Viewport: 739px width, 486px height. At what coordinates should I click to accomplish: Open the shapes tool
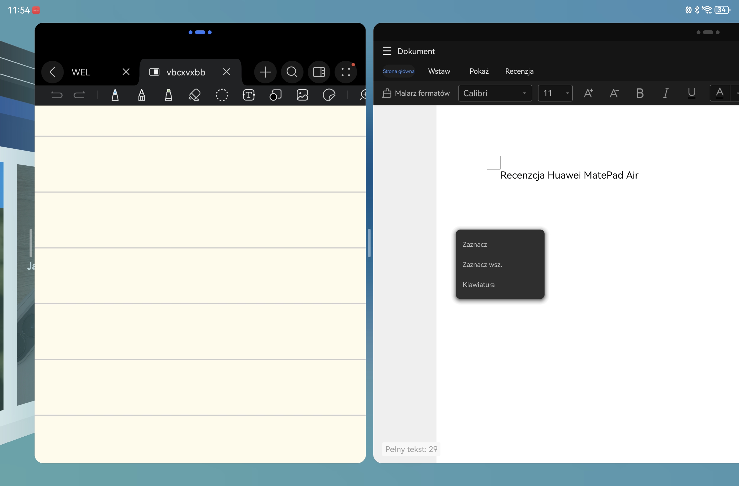click(276, 95)
